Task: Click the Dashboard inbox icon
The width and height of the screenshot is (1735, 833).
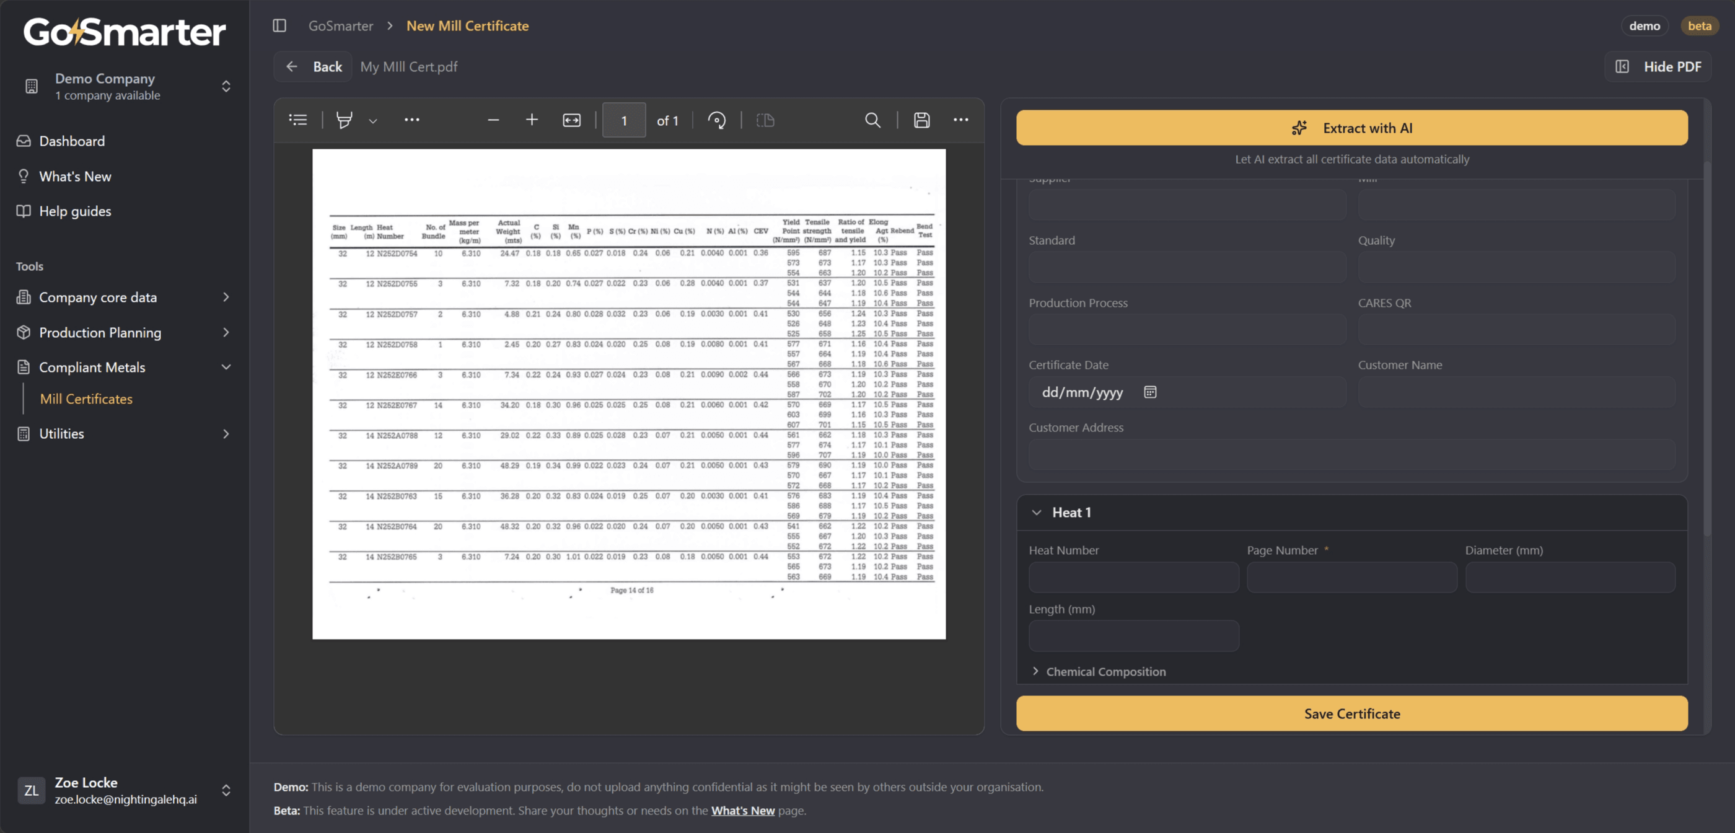Action: (24, 141)
